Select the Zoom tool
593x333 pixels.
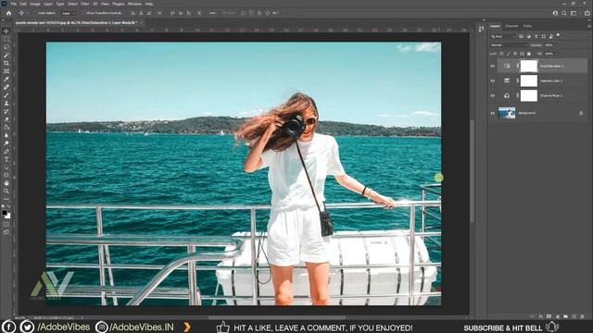tap(6, 191)
